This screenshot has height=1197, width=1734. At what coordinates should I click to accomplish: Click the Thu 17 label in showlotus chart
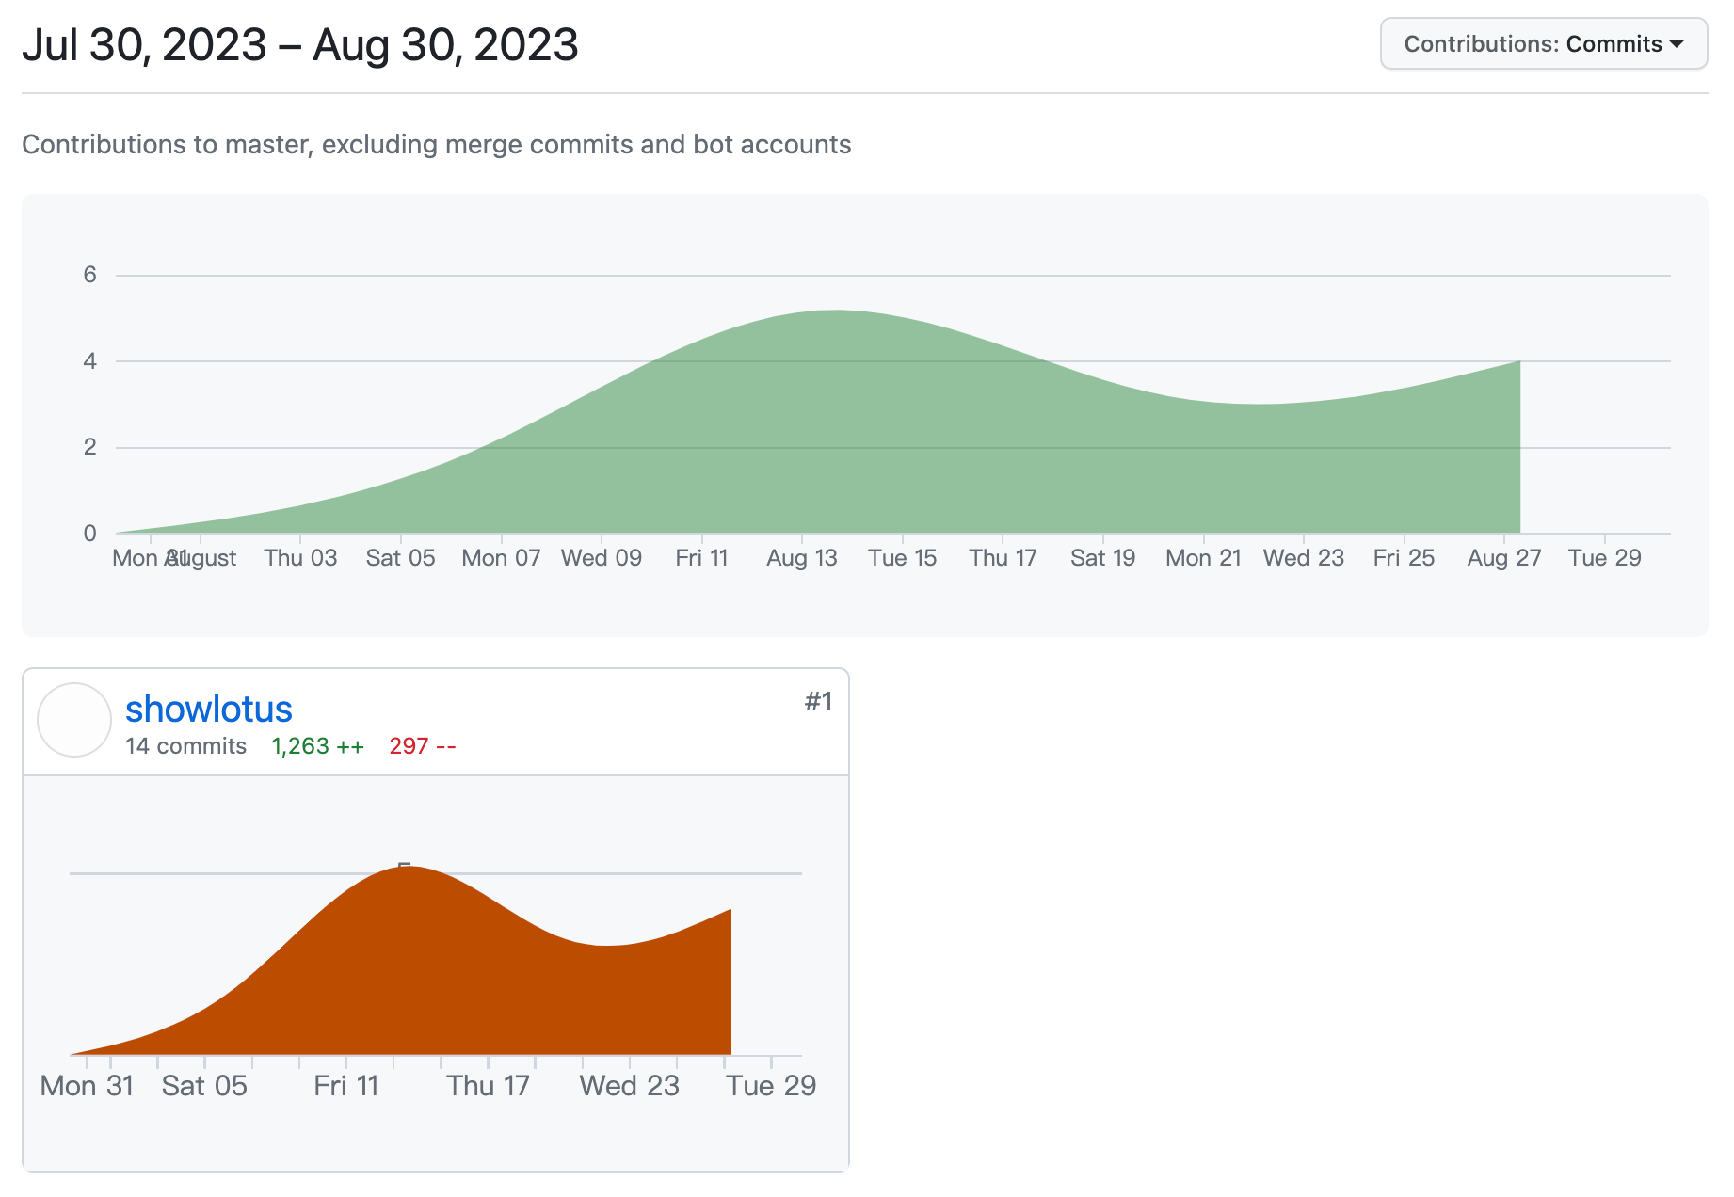click(488, 1086)
